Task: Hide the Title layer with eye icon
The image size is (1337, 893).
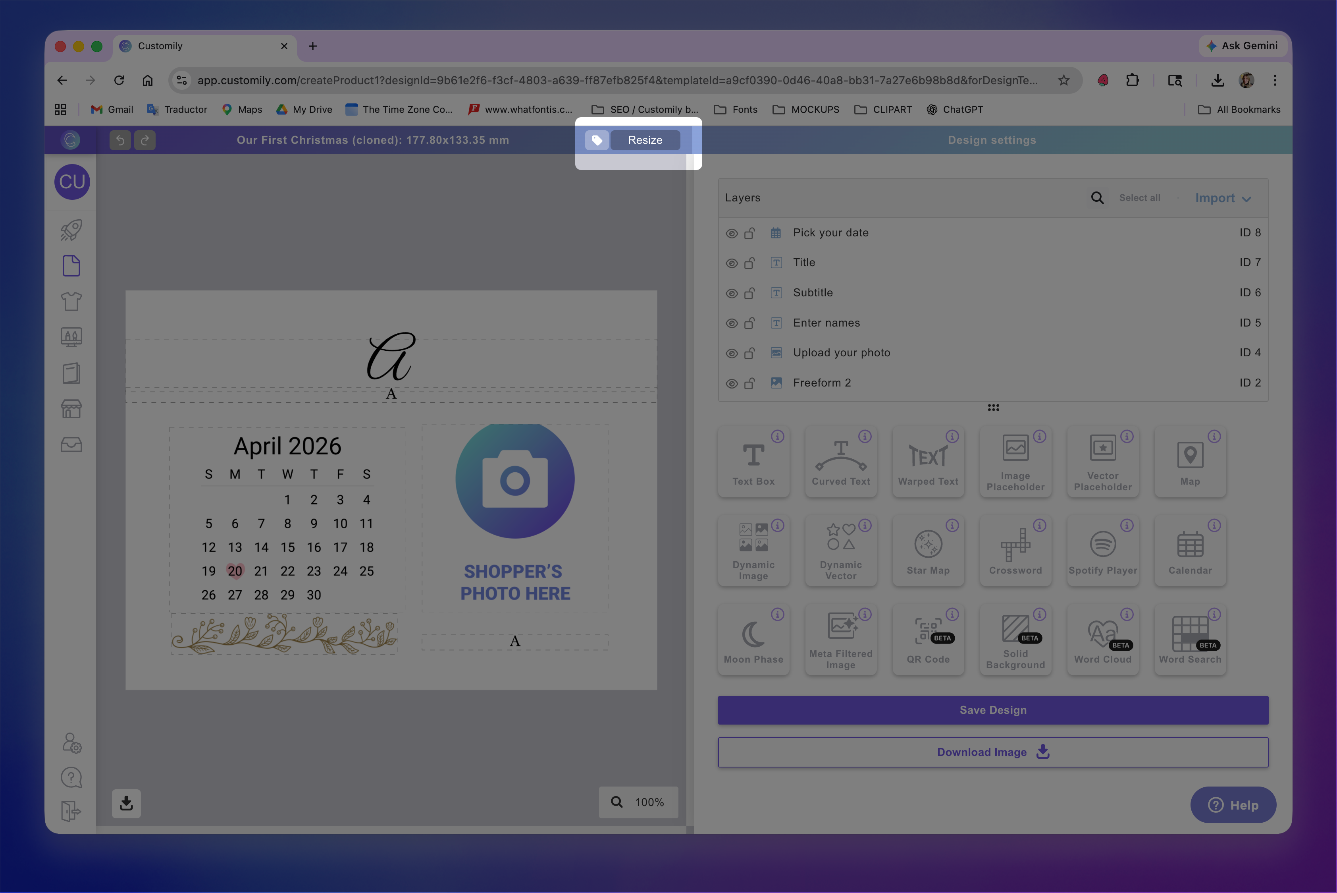Action: [x=731, y=263]
